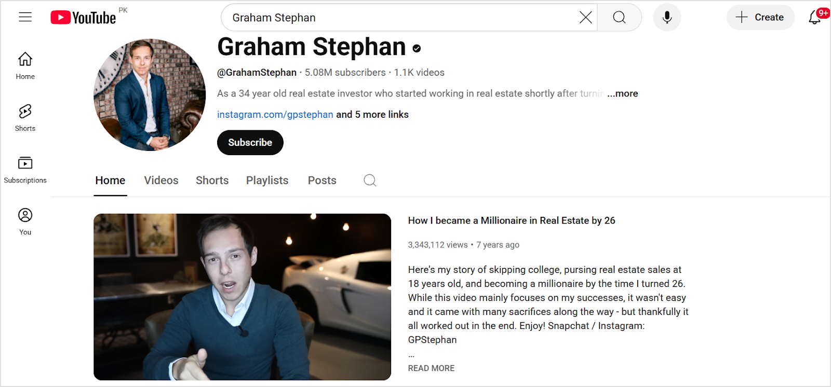Click the verified checkmark badge
Viewport: 831px width, 387px height.
click(417, 48)
